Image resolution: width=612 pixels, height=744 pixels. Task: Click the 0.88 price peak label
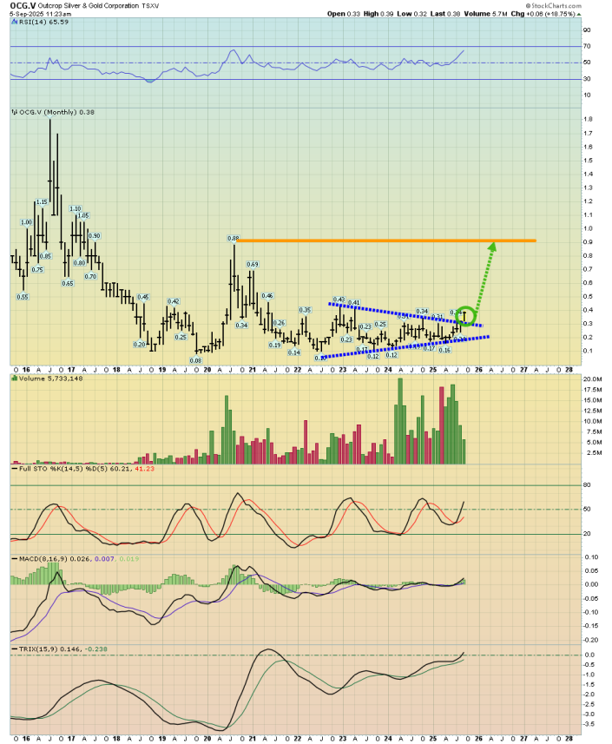pyautogui.click(x=233, y=238)
